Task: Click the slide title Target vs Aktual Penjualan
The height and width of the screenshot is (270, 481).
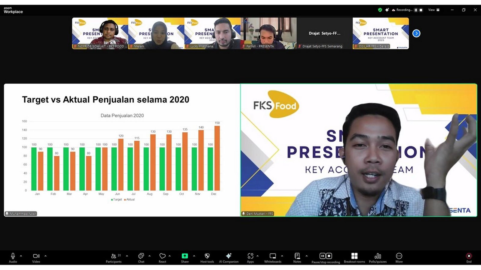Action: coord(106,100)
